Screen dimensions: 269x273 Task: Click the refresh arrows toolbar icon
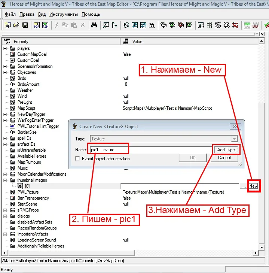126,25
